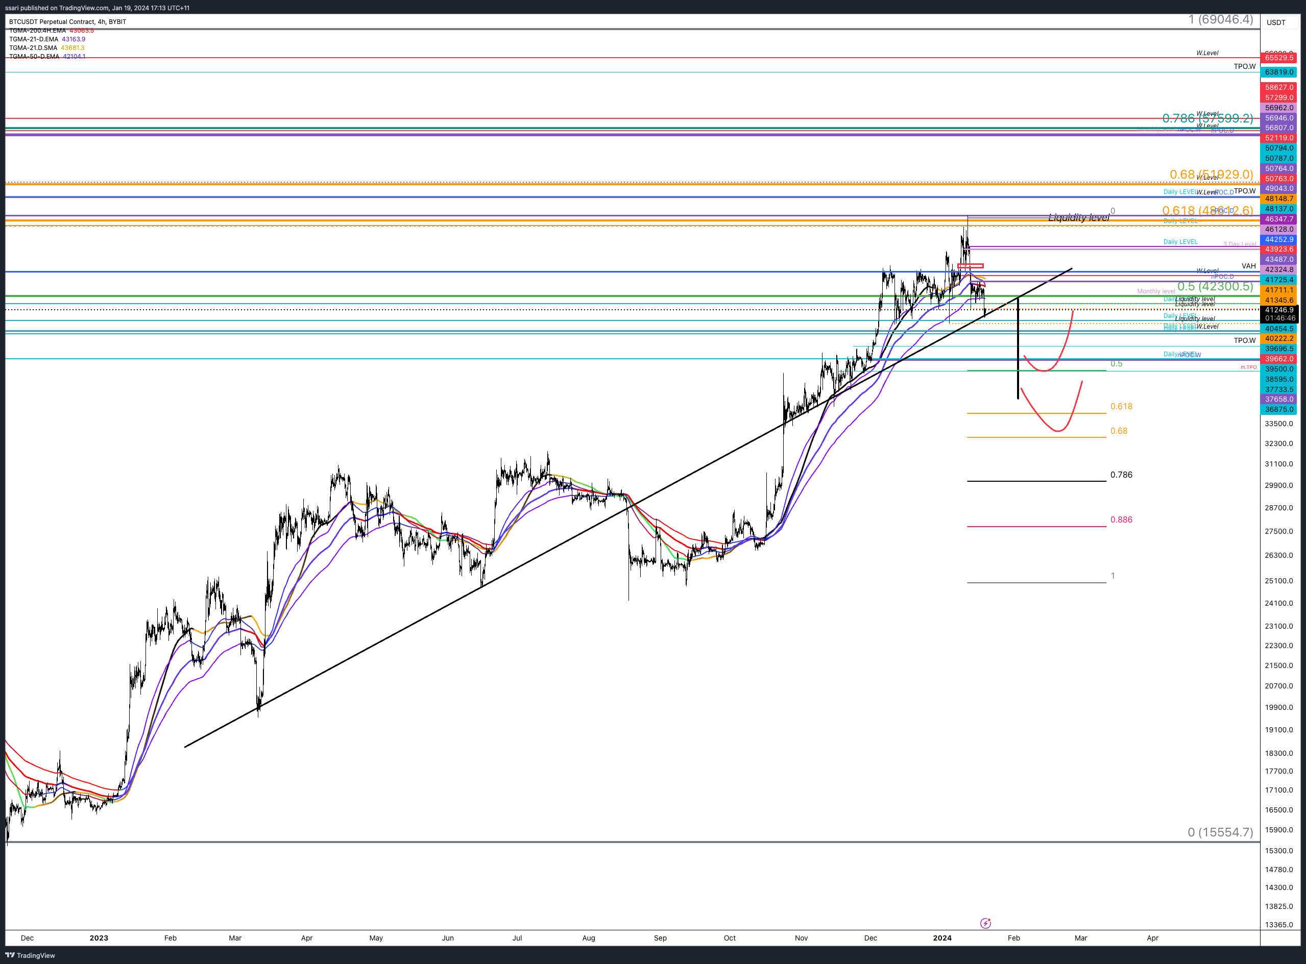Select the 1 (69046.4) Fibonacci label
Viewport: 1306px width, 964px height.
[1221, 19]
